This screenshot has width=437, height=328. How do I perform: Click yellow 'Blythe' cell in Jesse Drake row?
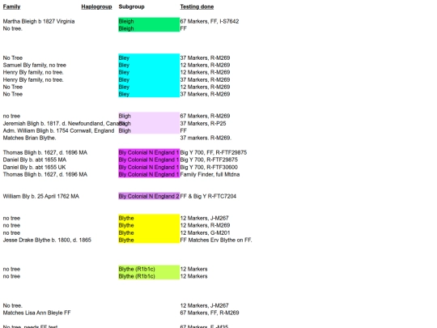click(x=149, y=241)
